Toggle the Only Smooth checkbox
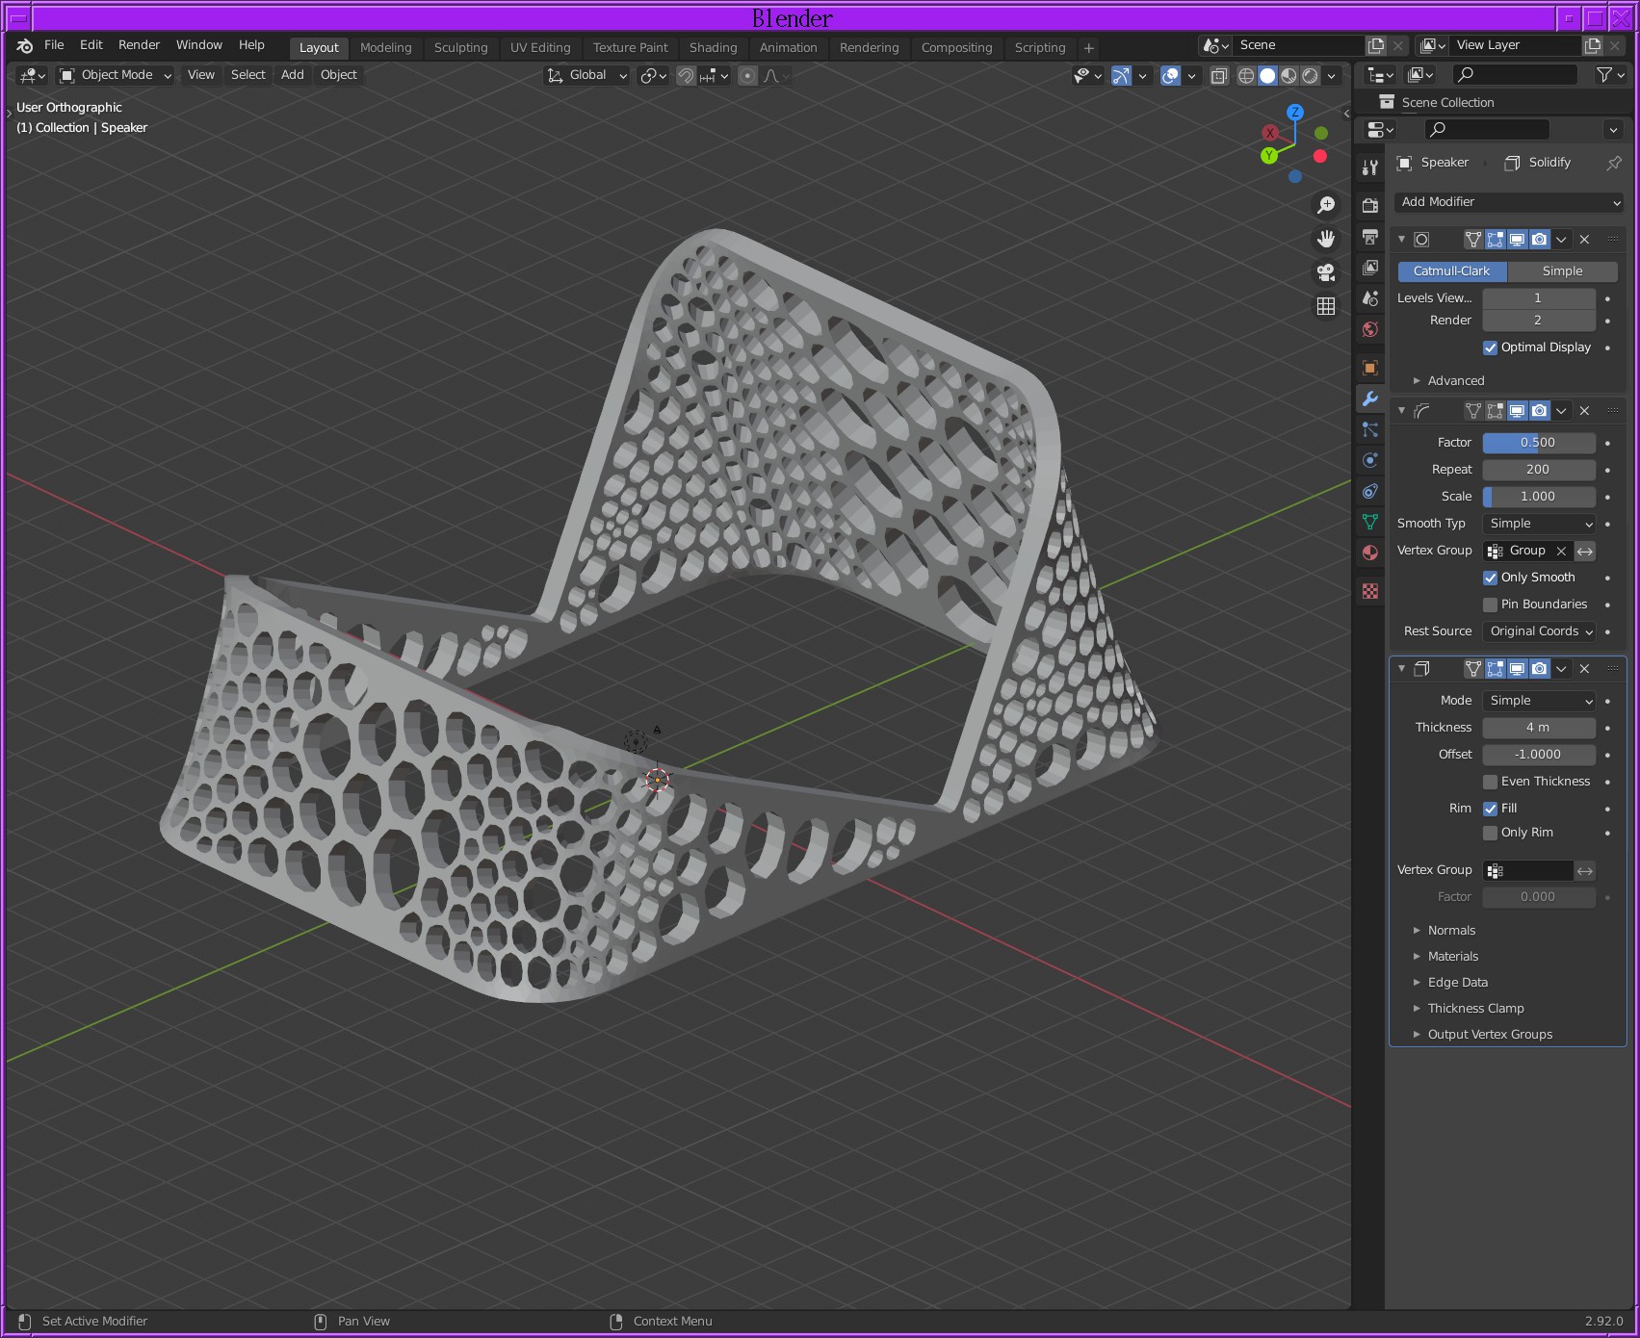 (1490, 578)
